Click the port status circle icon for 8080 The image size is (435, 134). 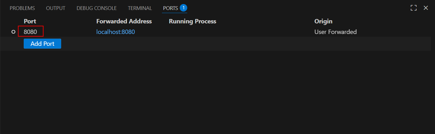tap(13, 32)
